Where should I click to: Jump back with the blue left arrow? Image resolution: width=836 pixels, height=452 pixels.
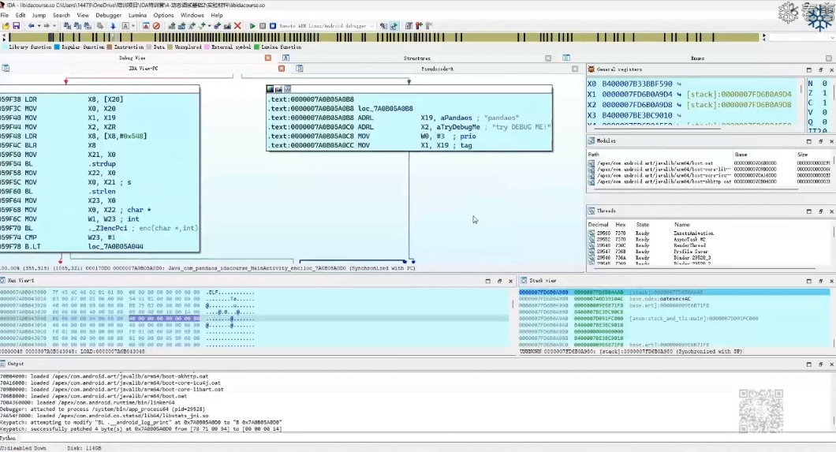point(31,25)
